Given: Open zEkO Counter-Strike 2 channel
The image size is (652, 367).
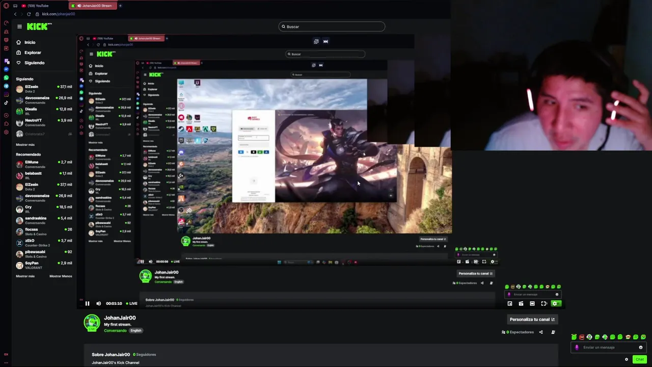Looking at the screenshot, I should (x=44, y=243).
